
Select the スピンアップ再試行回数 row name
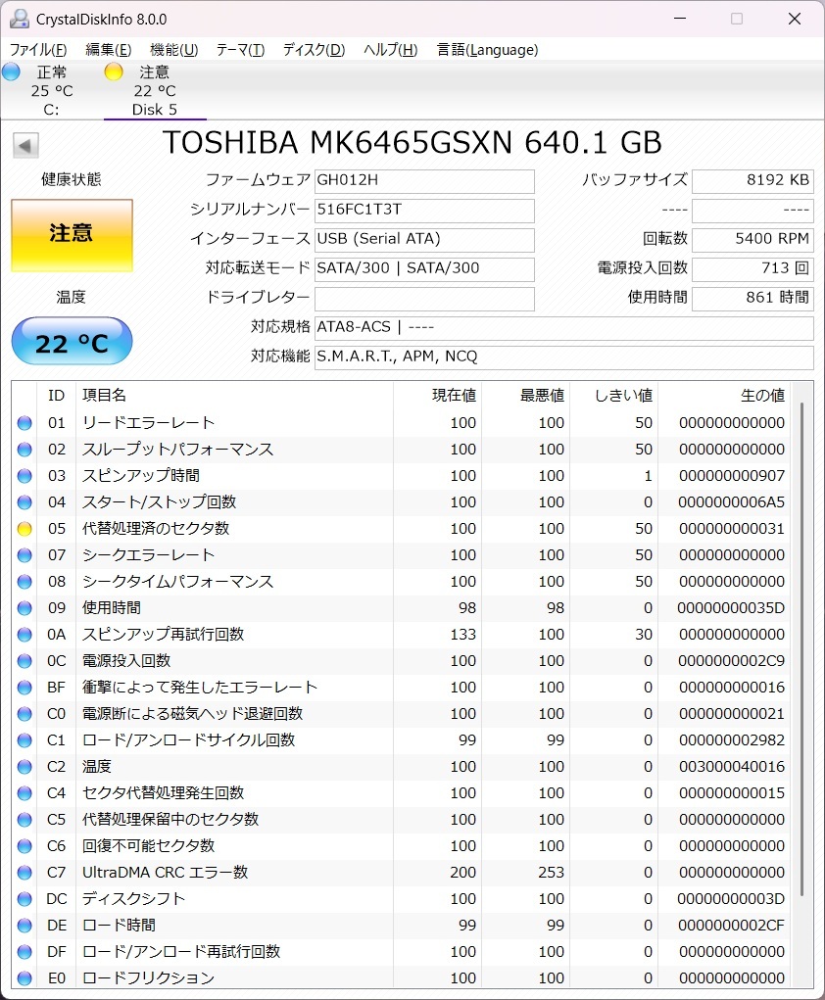pyautogui.click(x=164, y=635)
